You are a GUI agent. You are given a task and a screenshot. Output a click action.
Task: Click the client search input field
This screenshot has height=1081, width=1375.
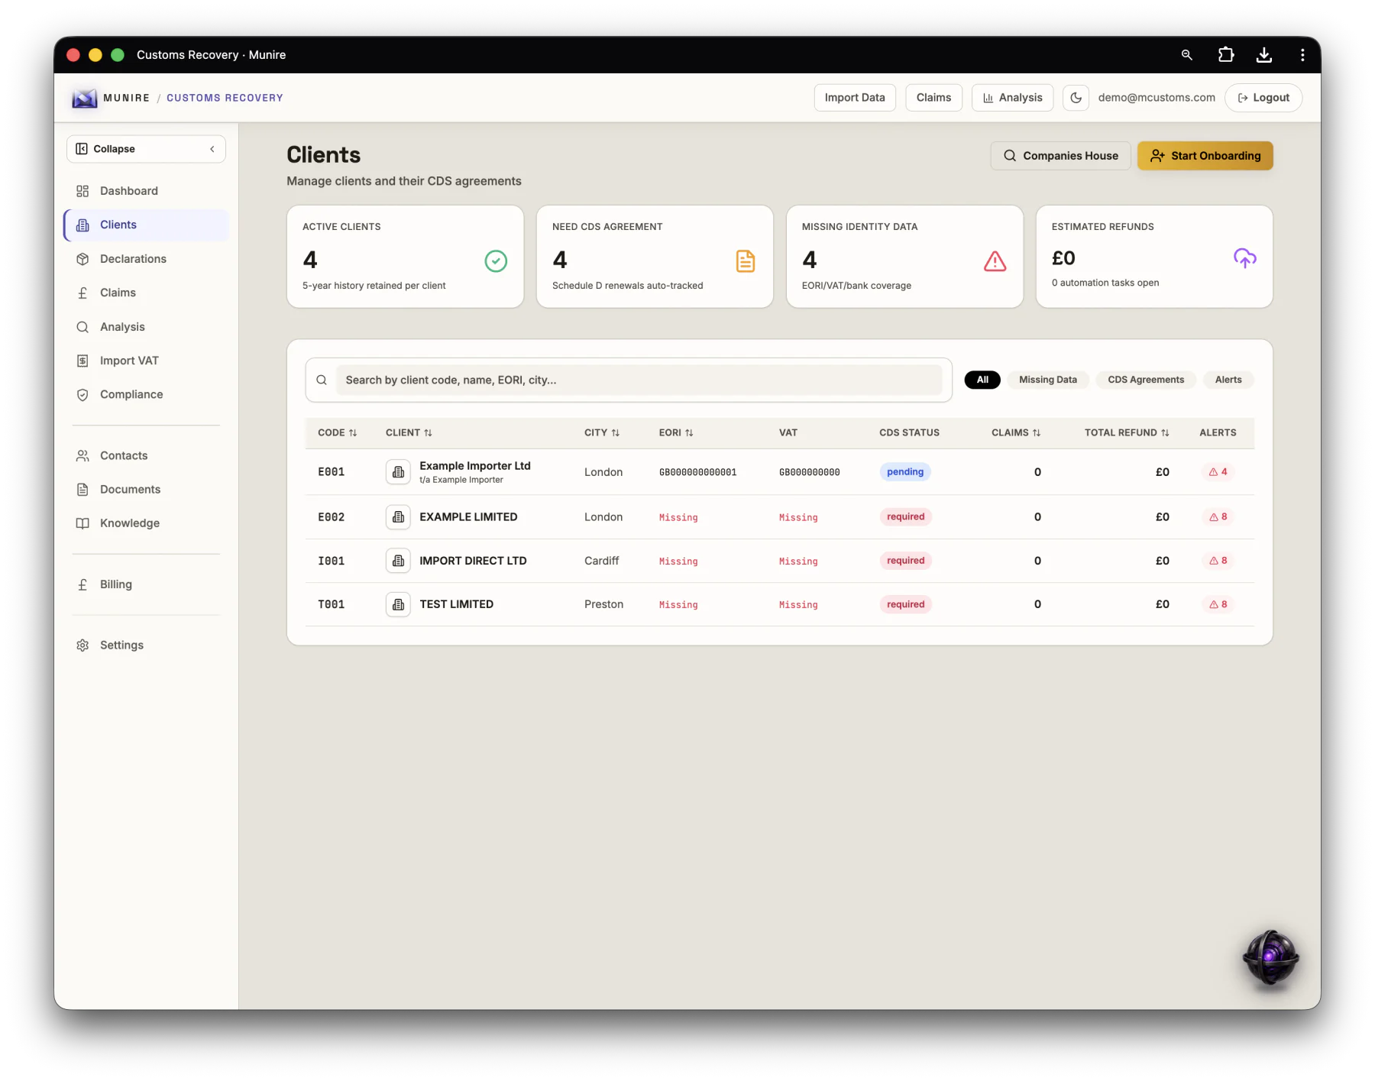[x=639, y=380]
